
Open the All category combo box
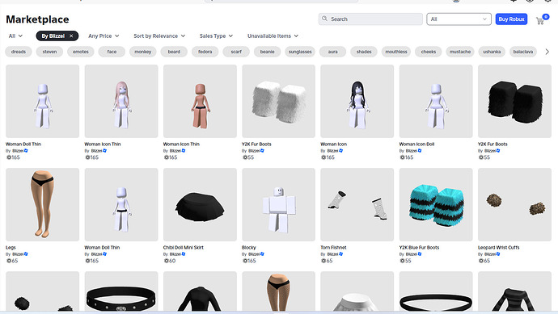(459, 19)
